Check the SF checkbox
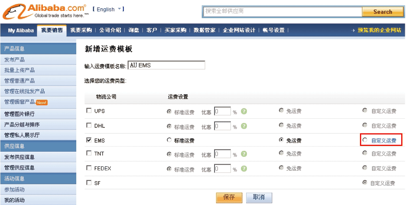This screenshot has width=406, height=205. coord(89,183)
